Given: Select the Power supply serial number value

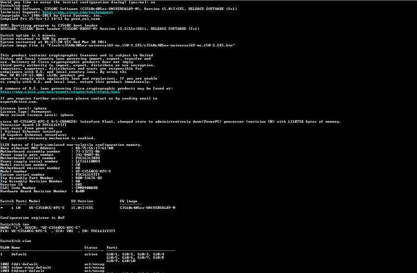Looking at the screenshot, I should pos(88,161).
